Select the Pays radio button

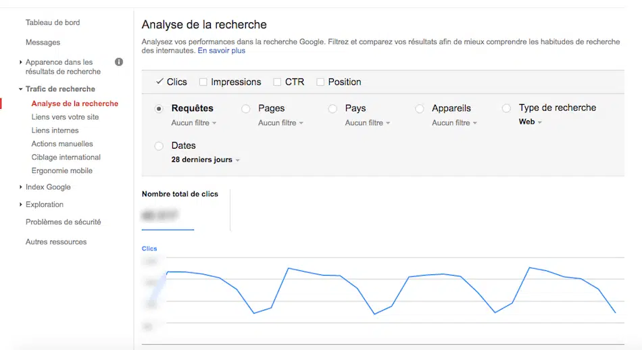(332, 109)
